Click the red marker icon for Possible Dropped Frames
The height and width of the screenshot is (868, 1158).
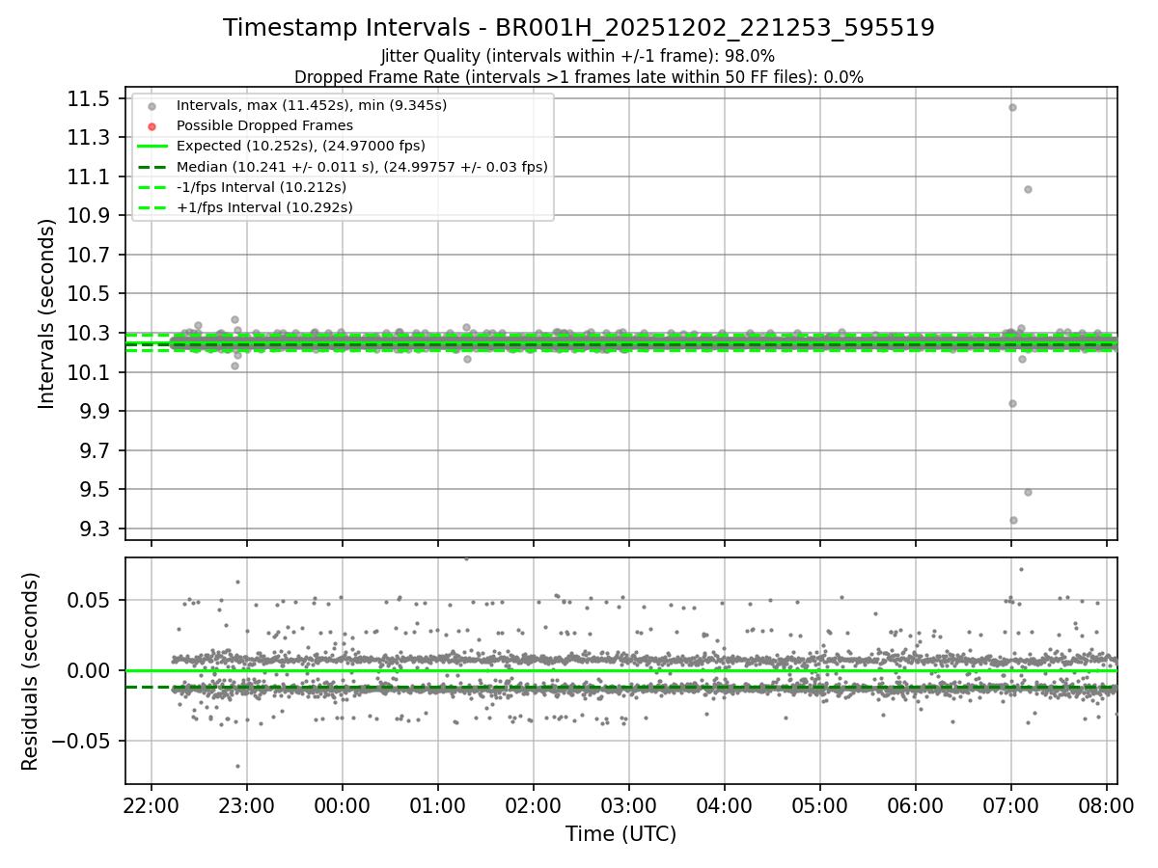(152, 126)
